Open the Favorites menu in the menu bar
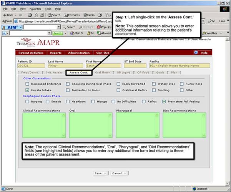This screenshot has width=231, height=192. pos(35,9)
